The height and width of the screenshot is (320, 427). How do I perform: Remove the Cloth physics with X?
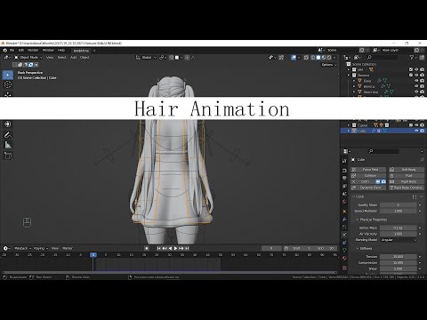click(x=354, y=181)
